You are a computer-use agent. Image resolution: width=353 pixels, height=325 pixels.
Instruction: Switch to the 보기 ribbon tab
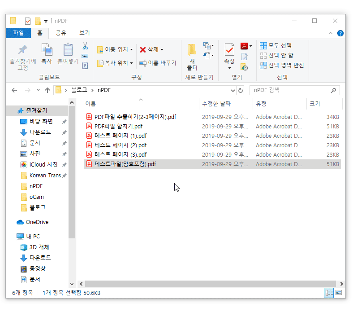84,33
